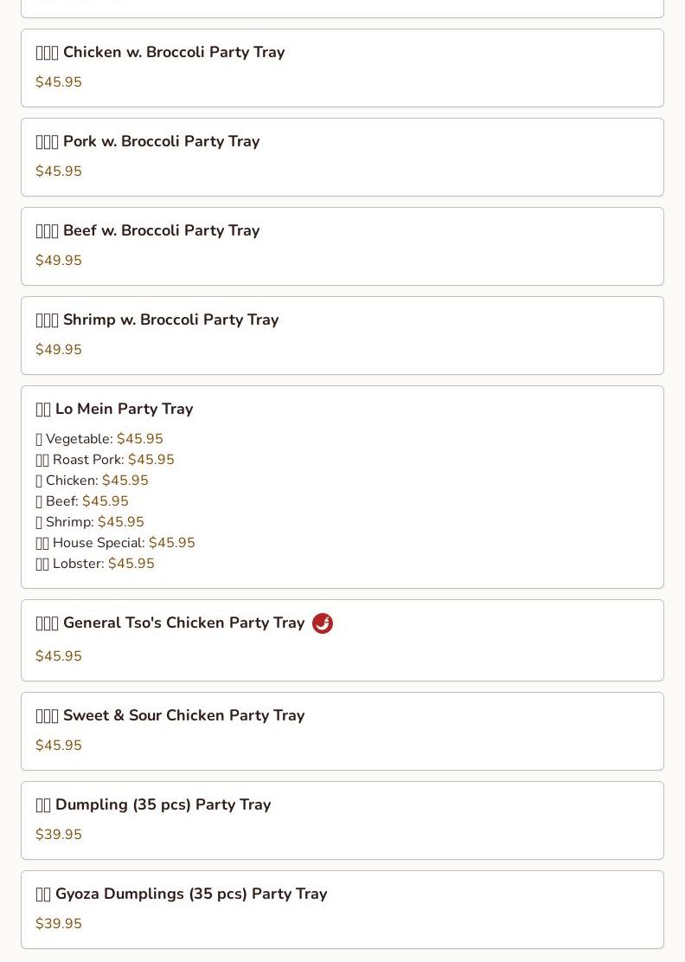Choose Gyoza Dumplings (35 pcs) Party Tray
This screenshot has width=685, height=962.
[x=190, y=894]
